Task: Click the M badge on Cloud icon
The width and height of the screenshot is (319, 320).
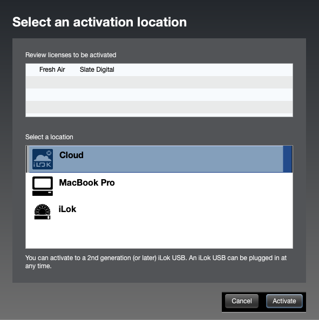Action: (x=49, y=153)
